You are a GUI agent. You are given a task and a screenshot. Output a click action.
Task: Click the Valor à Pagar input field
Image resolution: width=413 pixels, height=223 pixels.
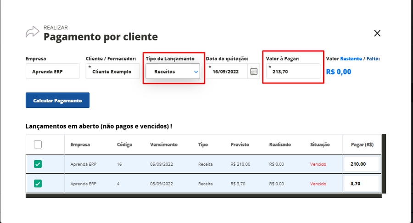(x=294, y=72)
